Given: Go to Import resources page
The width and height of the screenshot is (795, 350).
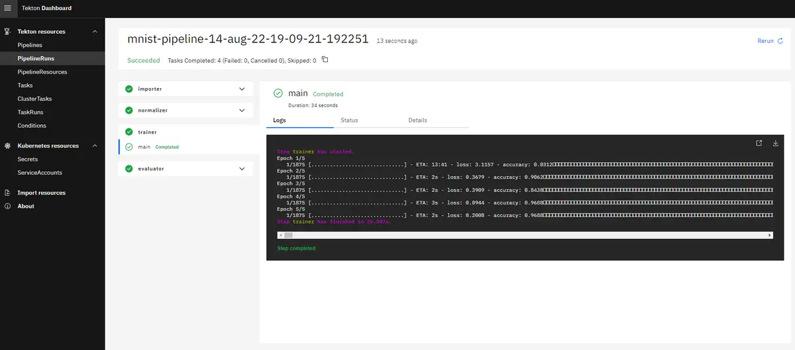Looking at the screenshot, I should tap(52, 193).
